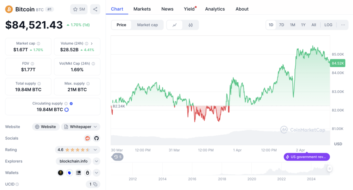Open the share icon button
The width and height of the screenshot is (353, 190).
[95, 9]
